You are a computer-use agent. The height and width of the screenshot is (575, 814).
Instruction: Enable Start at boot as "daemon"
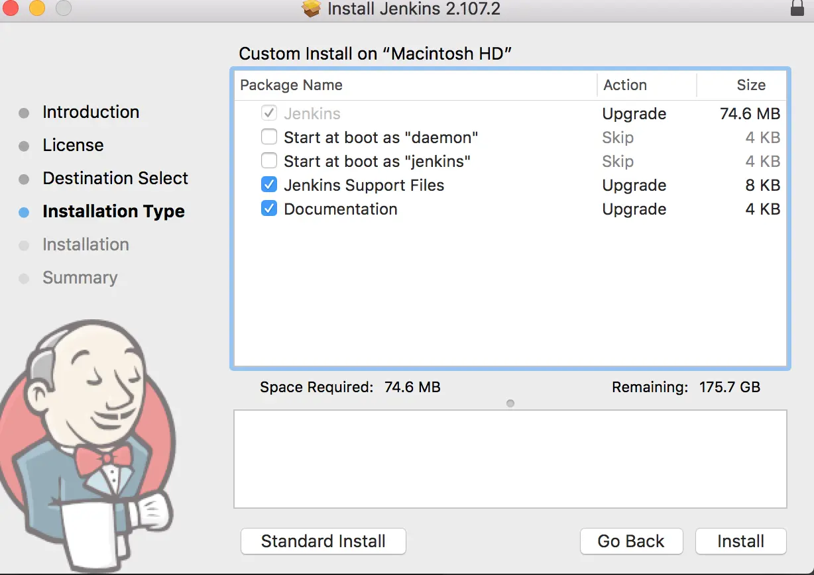[x=269, y=137]
